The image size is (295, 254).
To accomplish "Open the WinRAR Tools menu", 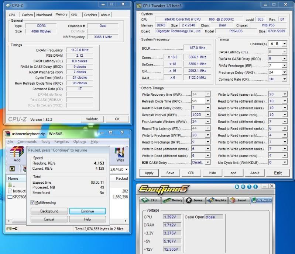I will [x=45, y=141].
